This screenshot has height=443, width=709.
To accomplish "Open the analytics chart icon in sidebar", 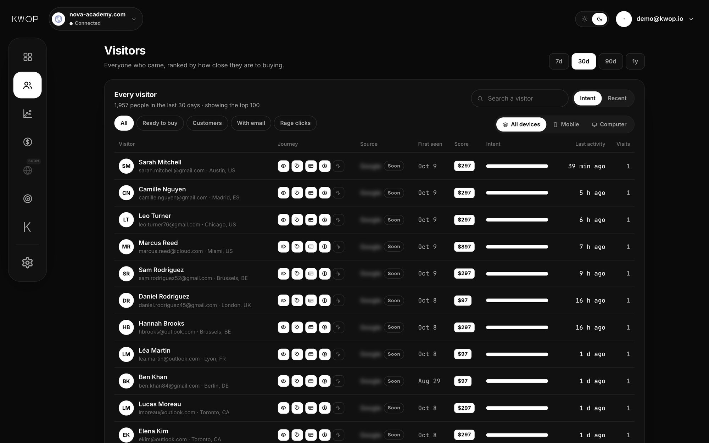I will tap(27, 113).
